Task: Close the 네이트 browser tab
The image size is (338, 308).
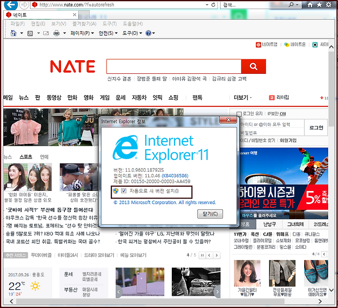Action: pos(75,15)
